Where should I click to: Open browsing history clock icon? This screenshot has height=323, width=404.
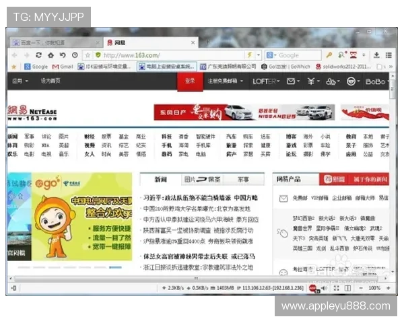click(75, 55)
